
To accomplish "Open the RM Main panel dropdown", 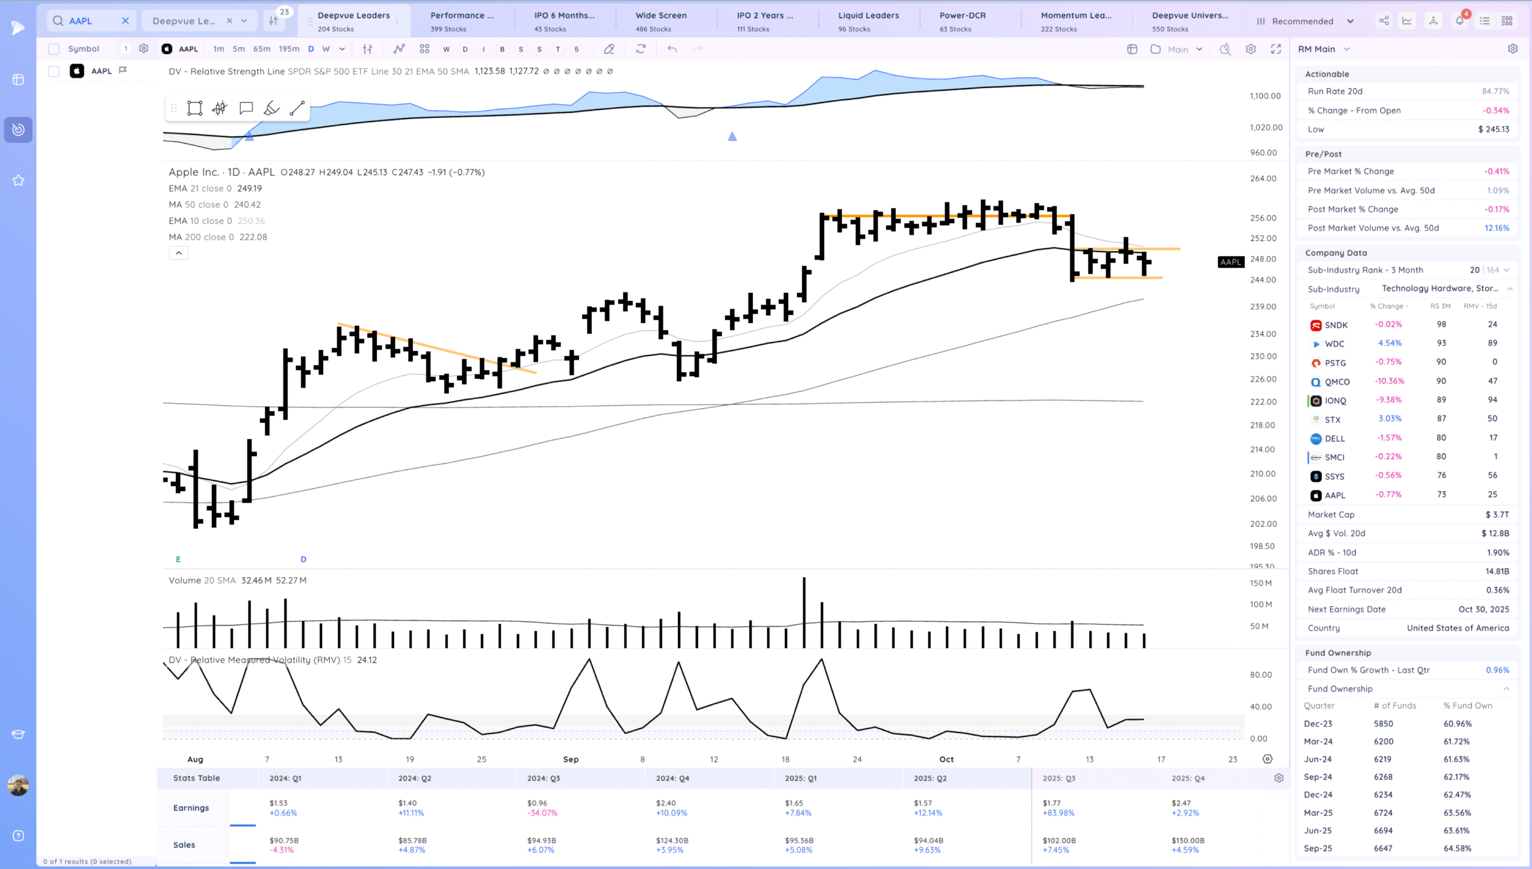I will coord(1347,49).
